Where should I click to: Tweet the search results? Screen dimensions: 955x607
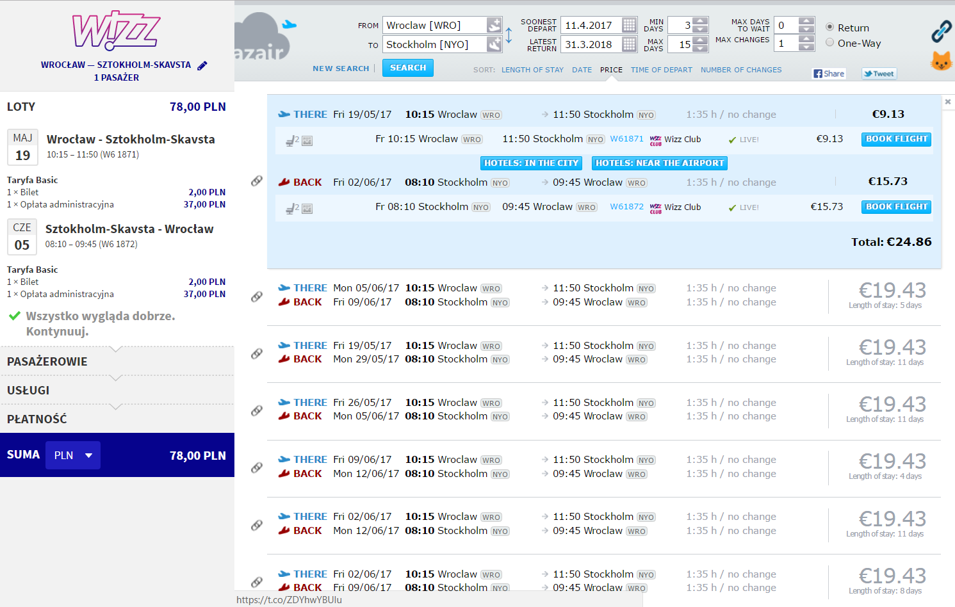pos(879,74)
